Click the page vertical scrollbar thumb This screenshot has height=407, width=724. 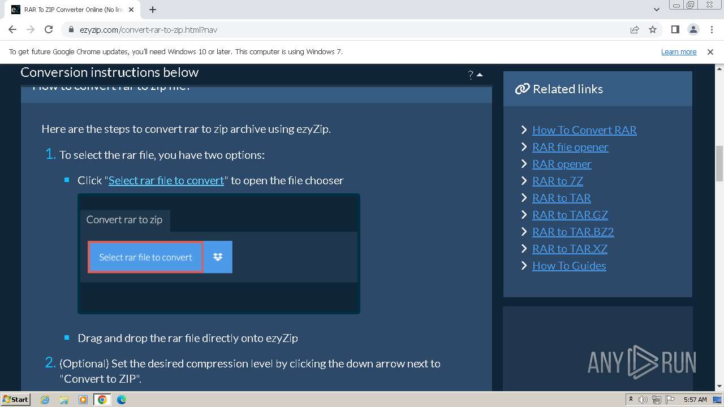click(719, 163)
